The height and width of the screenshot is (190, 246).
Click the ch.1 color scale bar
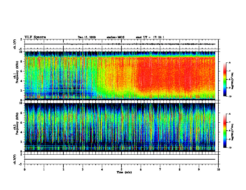[225, 79]
